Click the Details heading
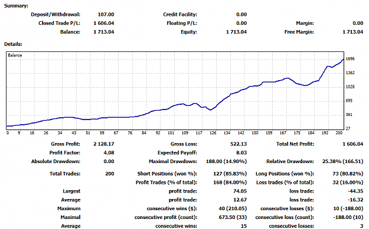The width and height of the screenshot is (369, 229). [x=13, y=44]
